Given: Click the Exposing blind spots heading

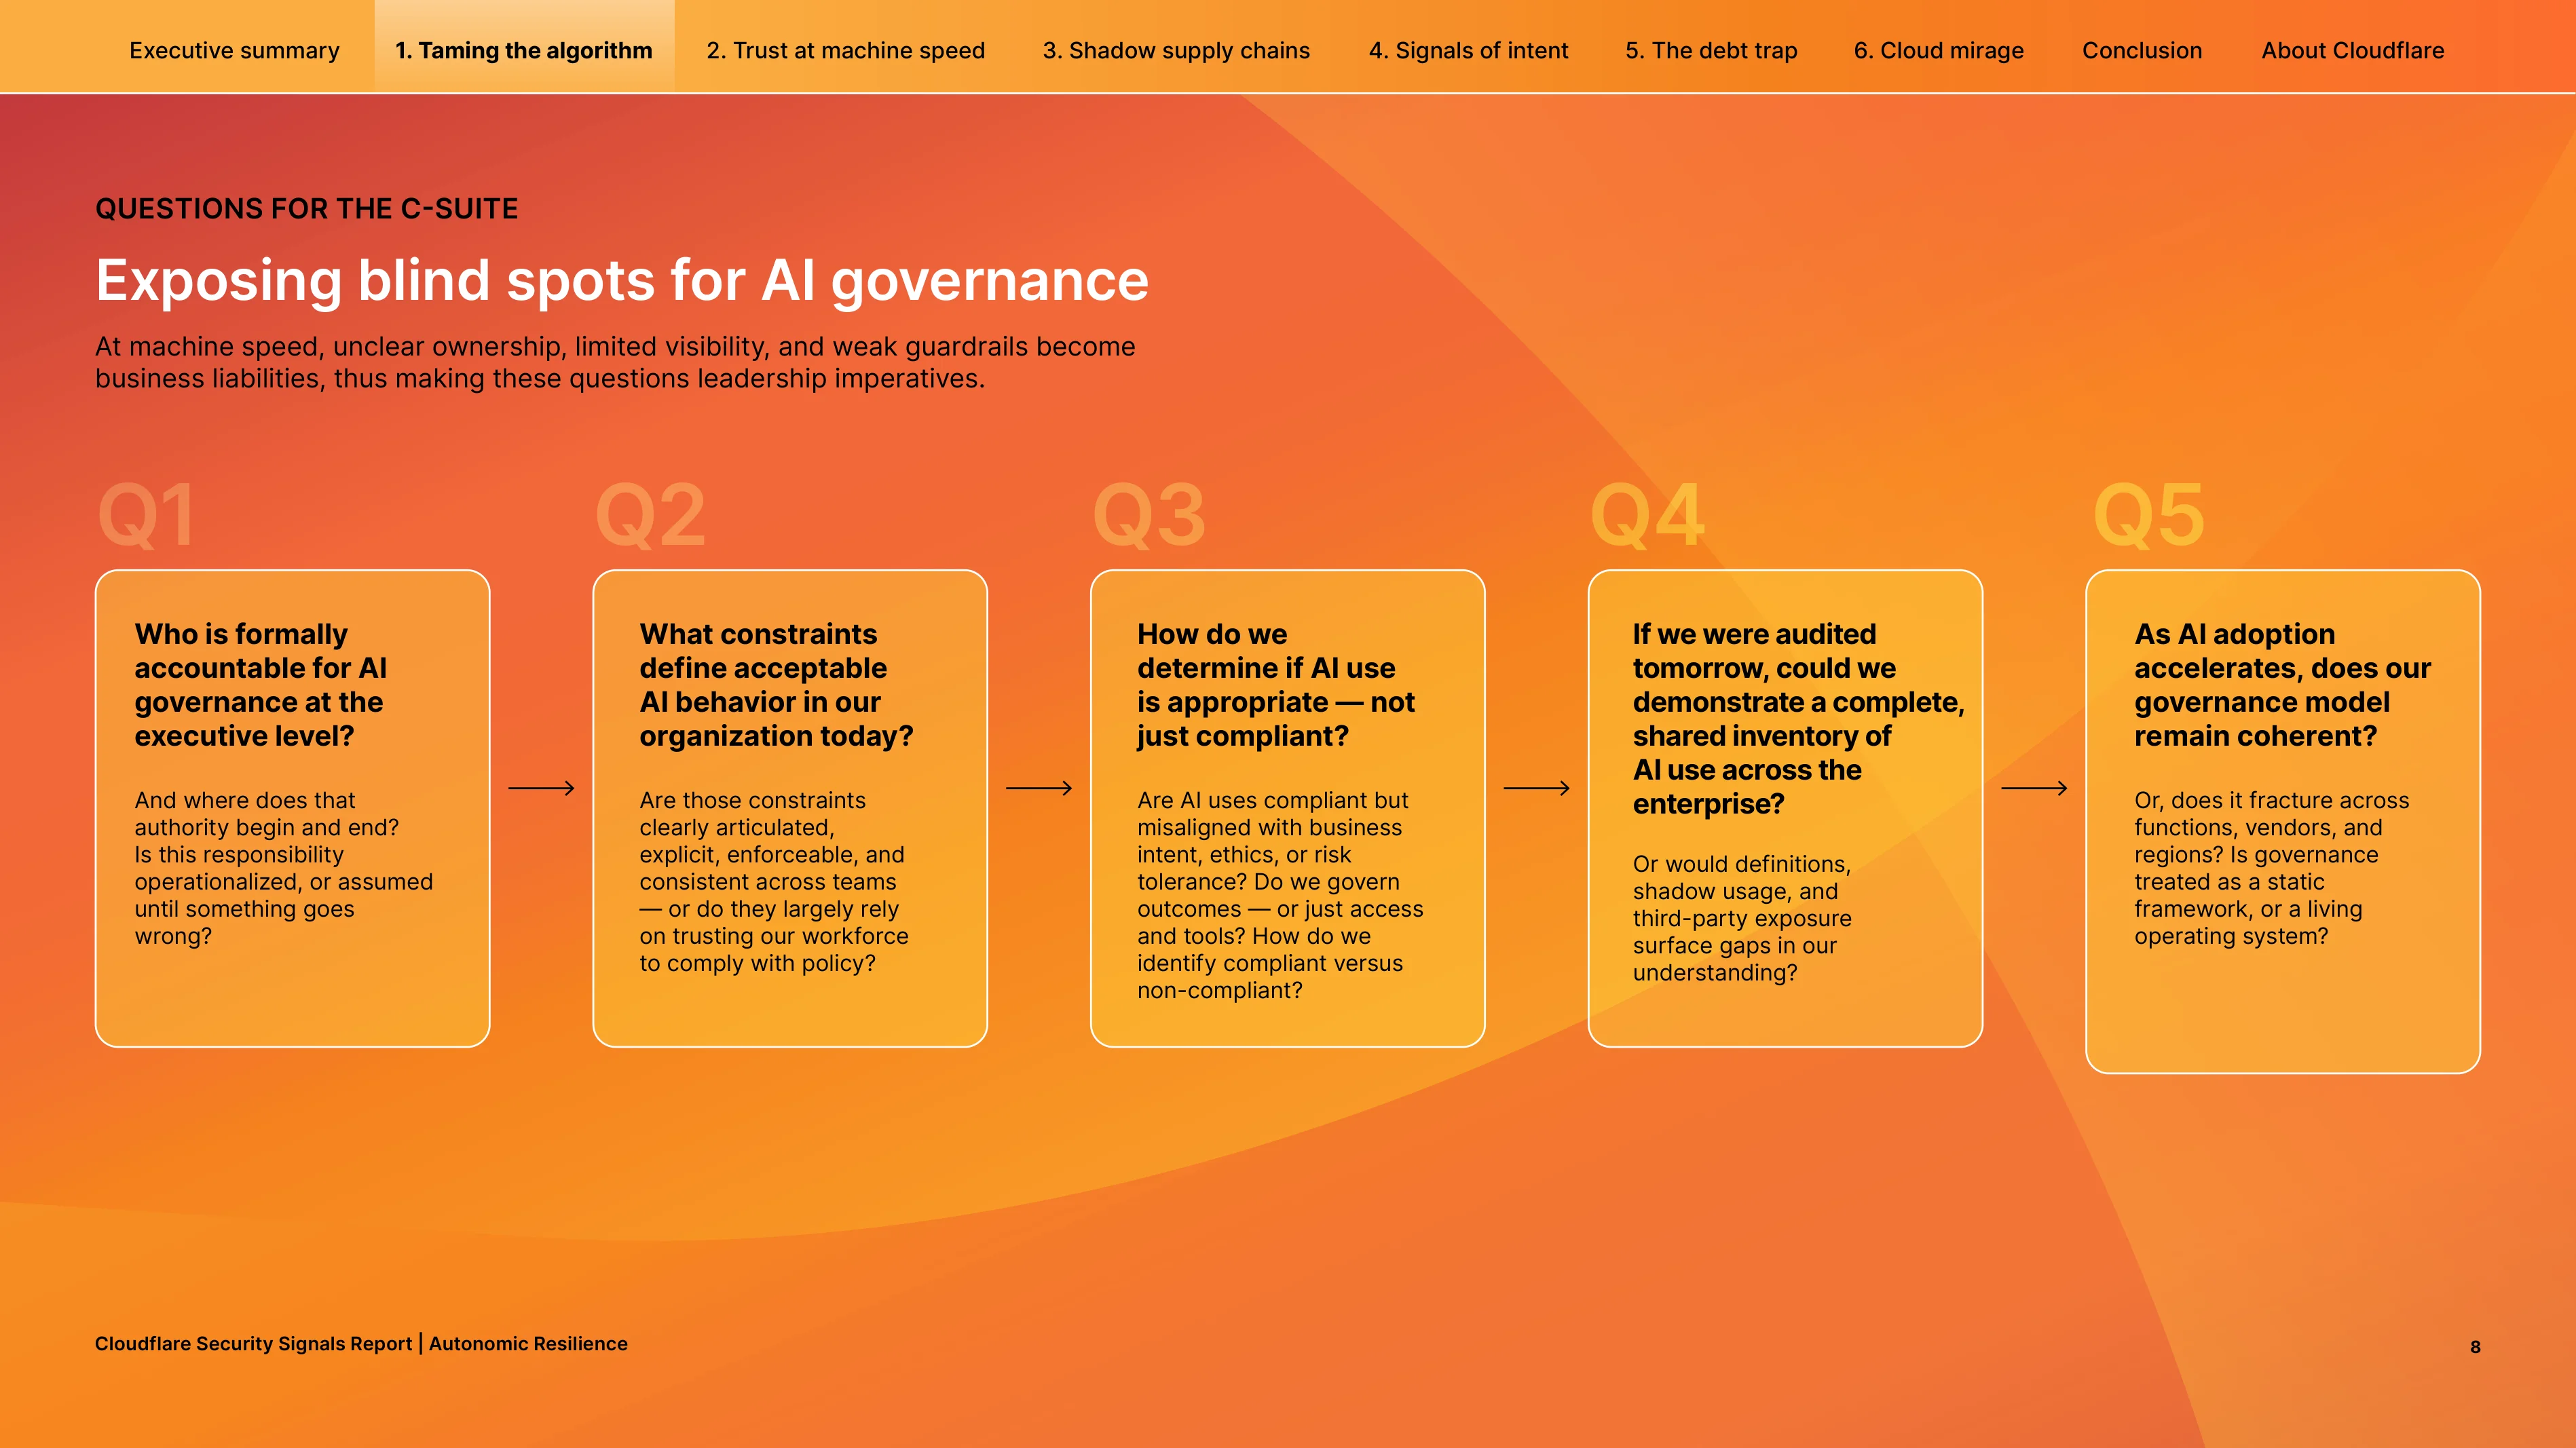Looking at the screenshot, I should pyautogui.click(x=622, y=281).
